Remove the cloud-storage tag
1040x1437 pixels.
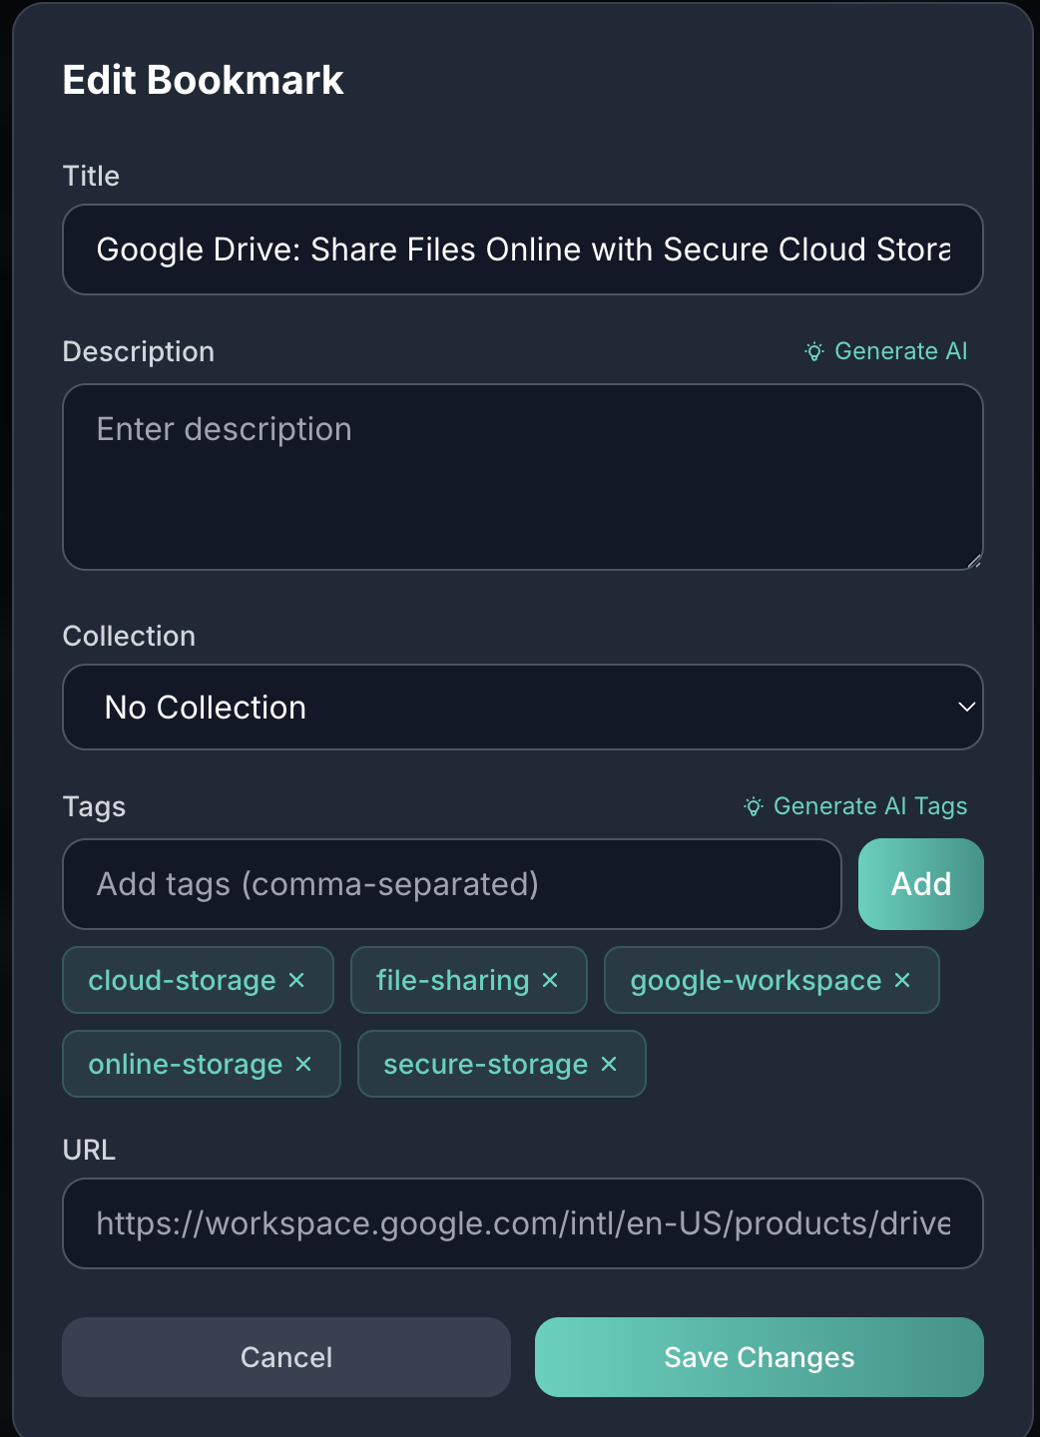point(295,980)
